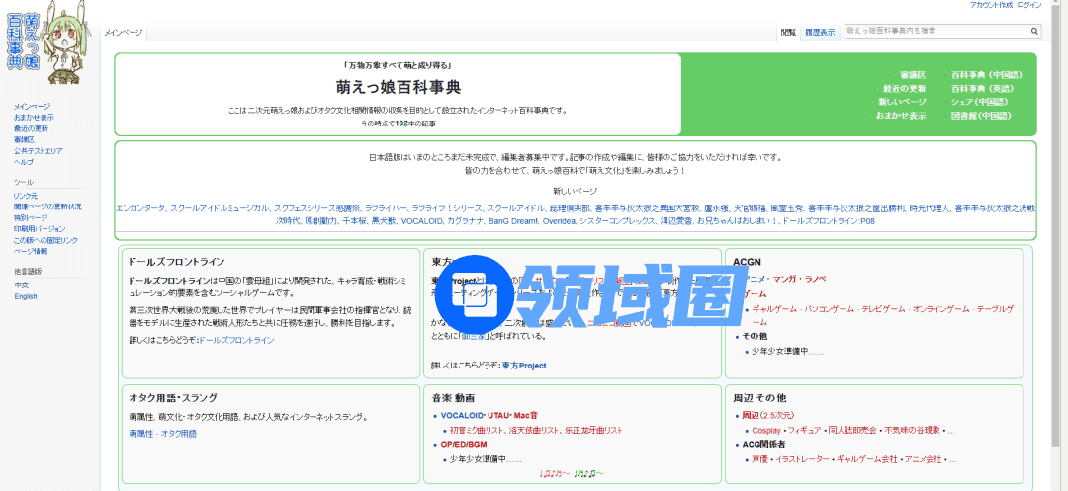Open the 東方Project details link
This screenshot has height=491, width=1068.
click(x=523, y=366)
